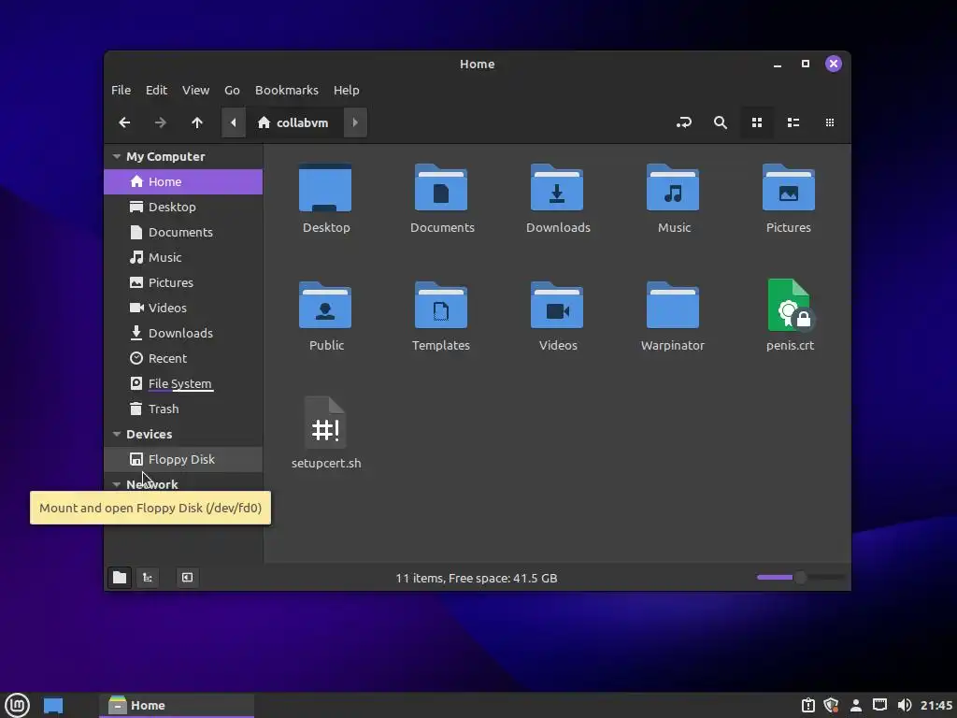Toggle location entry button in toolbar
The image size is (957, 718).
pyautogui.click(x=683, y=122)
